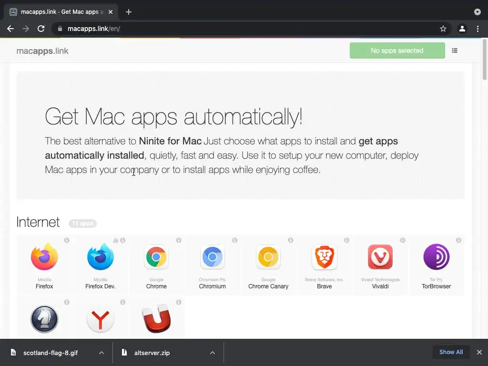Select the Brave browser icon
This screenshot has width=488, height=366.
pyautogui.click(x=324, y=257)
